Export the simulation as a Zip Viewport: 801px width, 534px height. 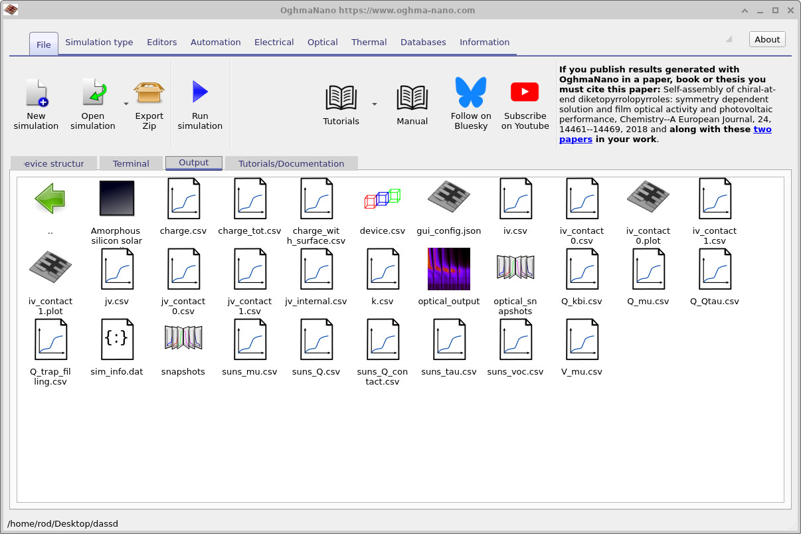click(x=149, y=103)
